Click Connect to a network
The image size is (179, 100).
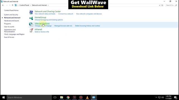click(x=66, y=14)
